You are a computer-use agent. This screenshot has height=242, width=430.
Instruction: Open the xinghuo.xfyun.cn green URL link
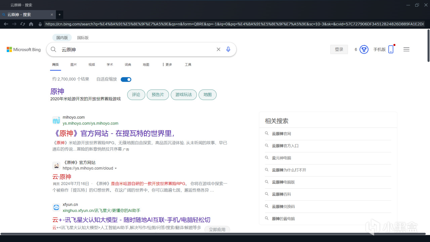101,210
